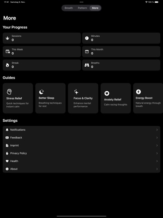Open the Stress Relief guide title
Viewport: 163px width, 218px height.
pyautogui.click(x=14, y=99)
